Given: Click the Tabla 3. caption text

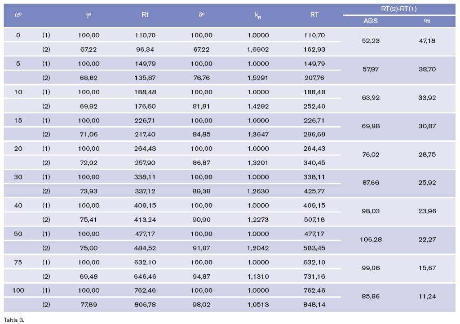Looking at the screenshot, I should pos(13,320).
